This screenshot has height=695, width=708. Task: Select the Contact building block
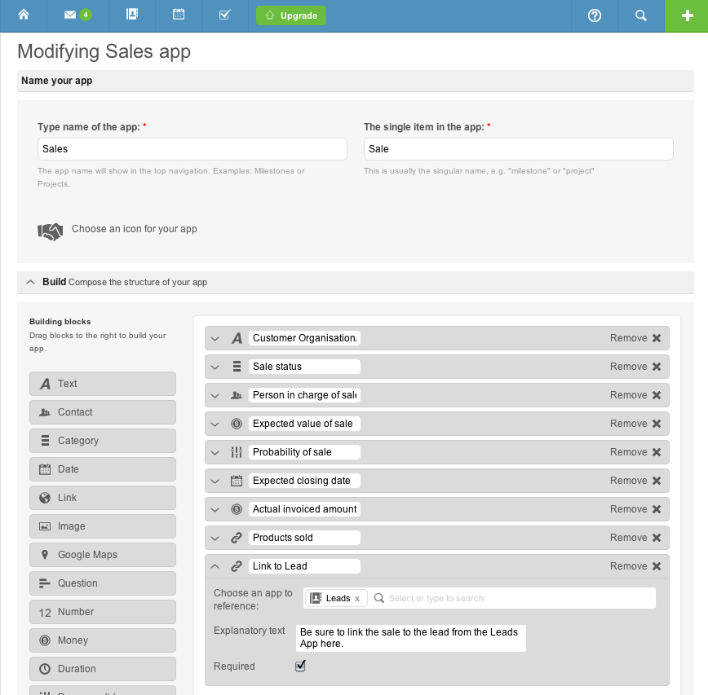[x=103, y=412]
